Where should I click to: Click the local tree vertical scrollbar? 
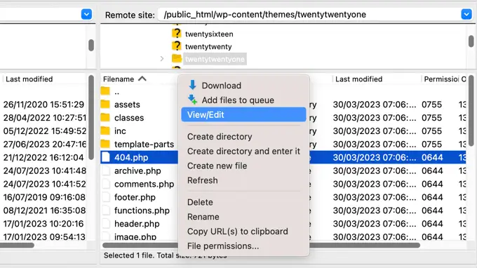91,45
